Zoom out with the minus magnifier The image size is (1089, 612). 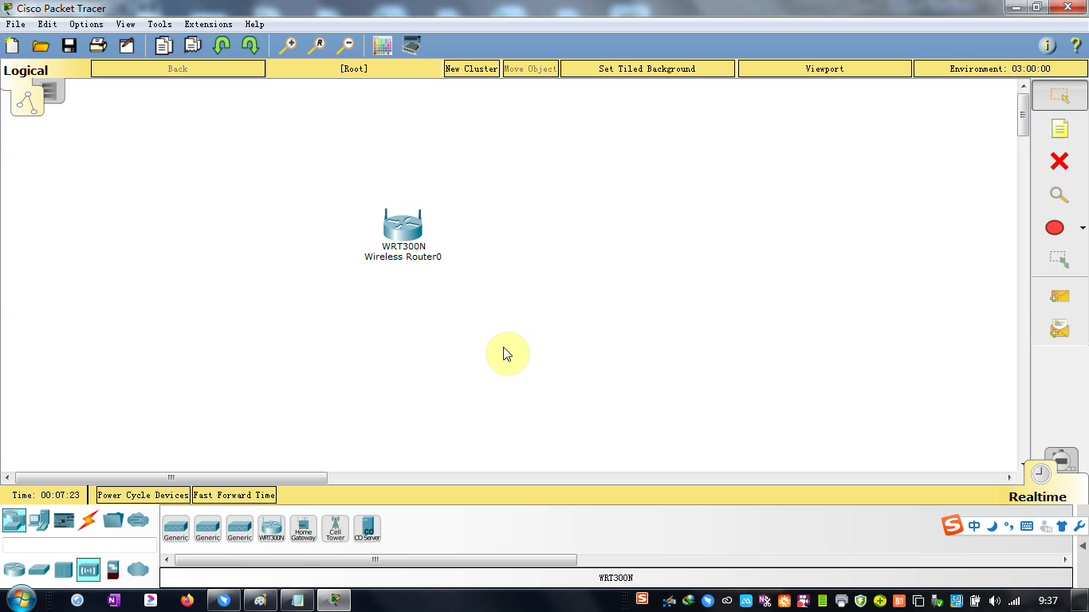(344, 45)
